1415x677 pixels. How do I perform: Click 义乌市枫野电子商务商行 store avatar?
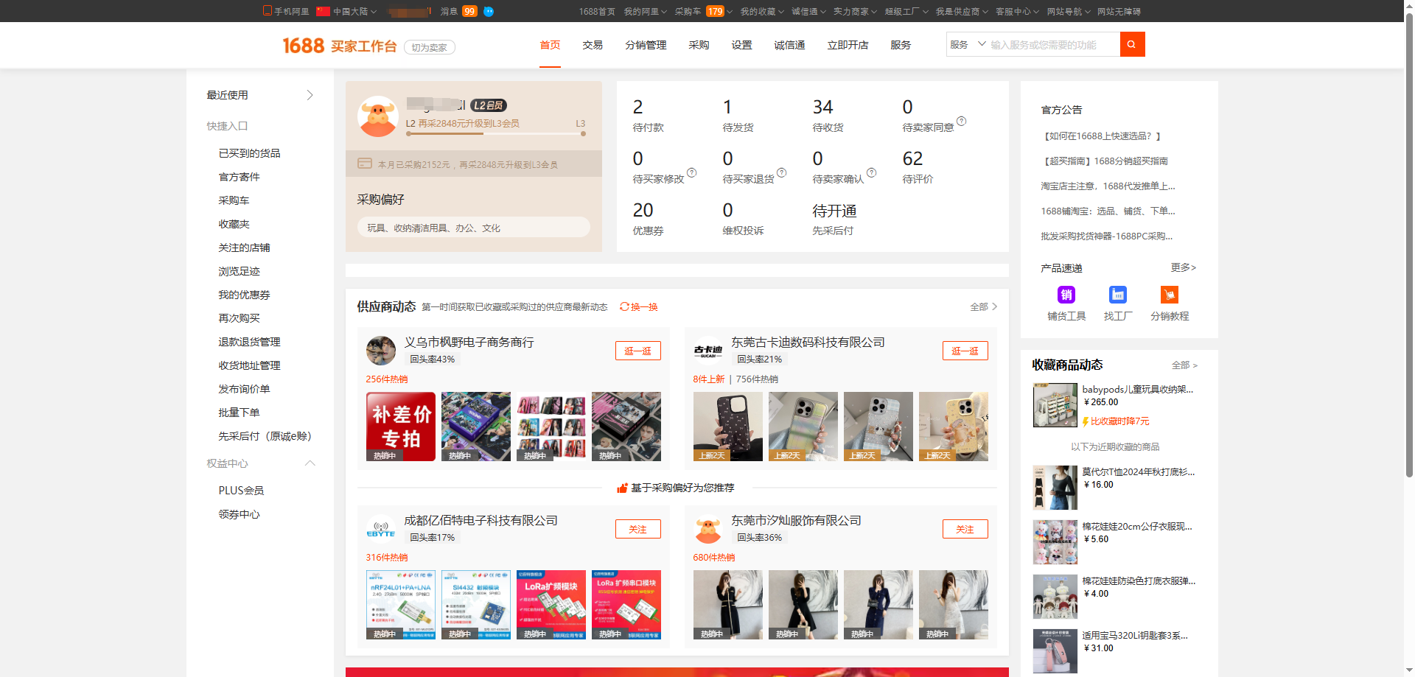[x=381, y=351]
